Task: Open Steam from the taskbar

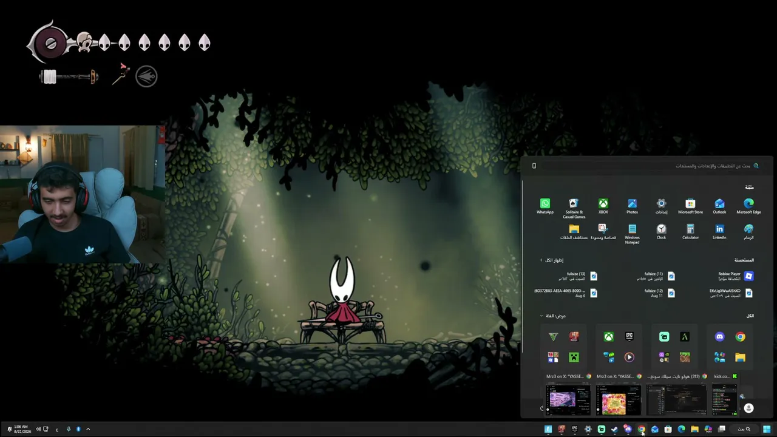Action: tap(614, 430)
